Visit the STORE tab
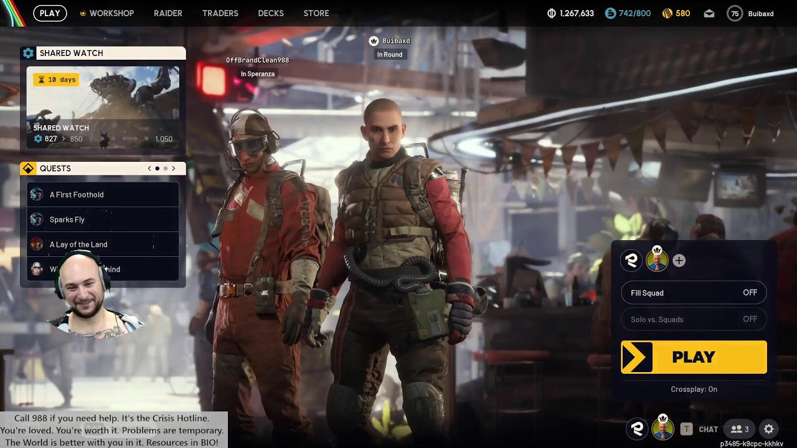This screenshot has width=797, height=448. 316,13
